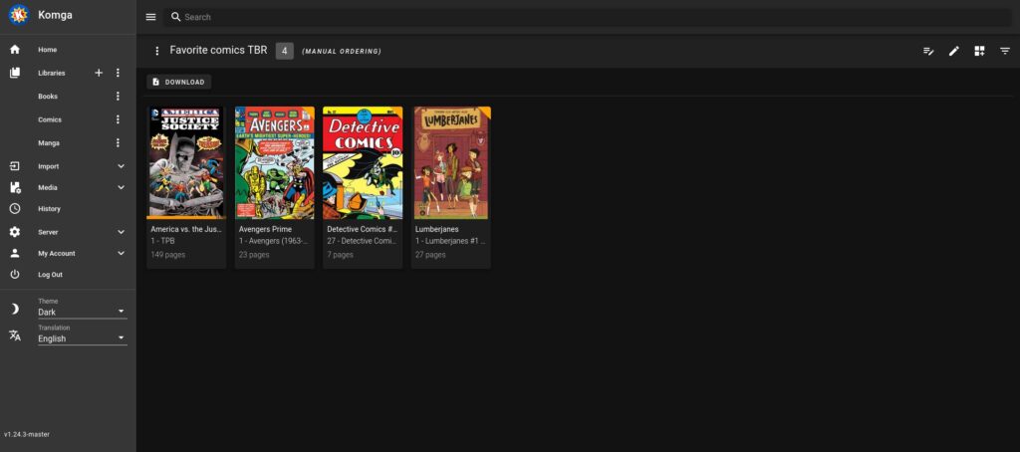Click the 'Detective Comics #...' title

[x=363, y=229]
